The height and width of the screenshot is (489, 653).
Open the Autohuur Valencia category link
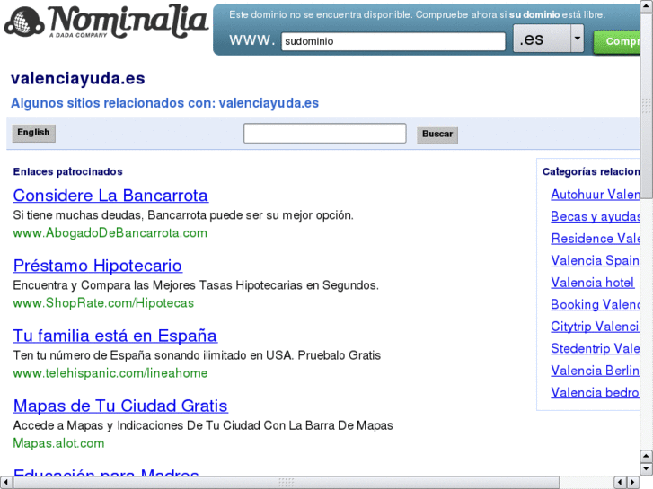pyautogui.click(x=596, y=195)
